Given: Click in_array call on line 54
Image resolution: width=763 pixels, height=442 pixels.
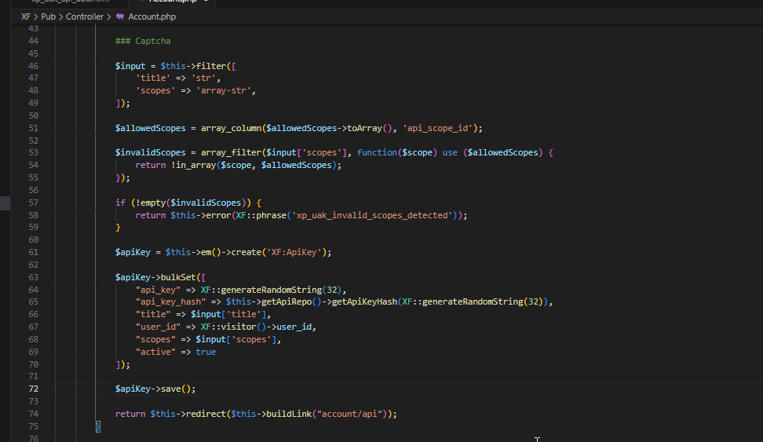Looking at the screenshot, I should click(x=195, y=166).
